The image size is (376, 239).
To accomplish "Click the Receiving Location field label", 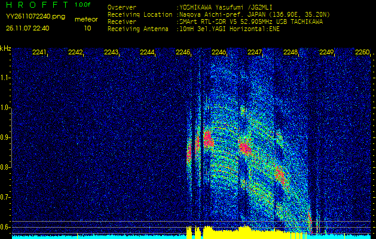I will click(x=140, y=14).
